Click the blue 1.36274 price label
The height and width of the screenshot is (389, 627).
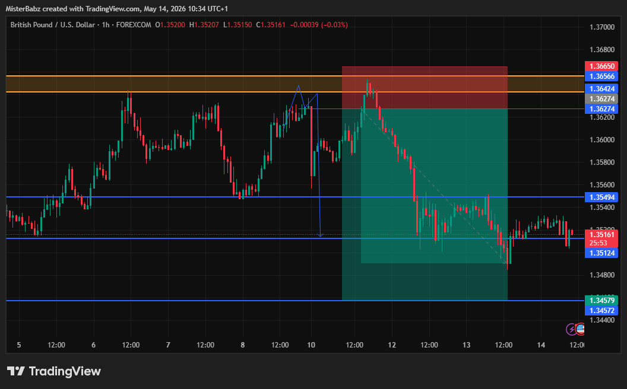[x=601, y=109]
